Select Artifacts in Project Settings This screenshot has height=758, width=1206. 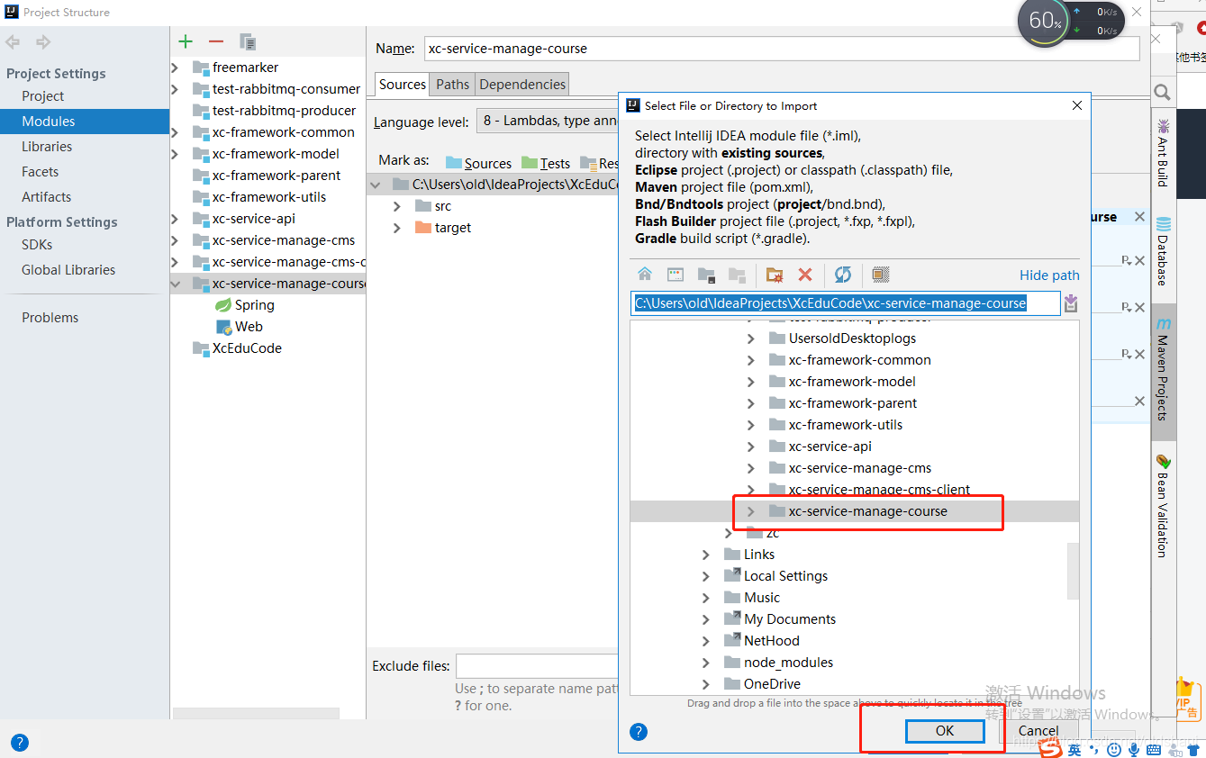point(47,197)
